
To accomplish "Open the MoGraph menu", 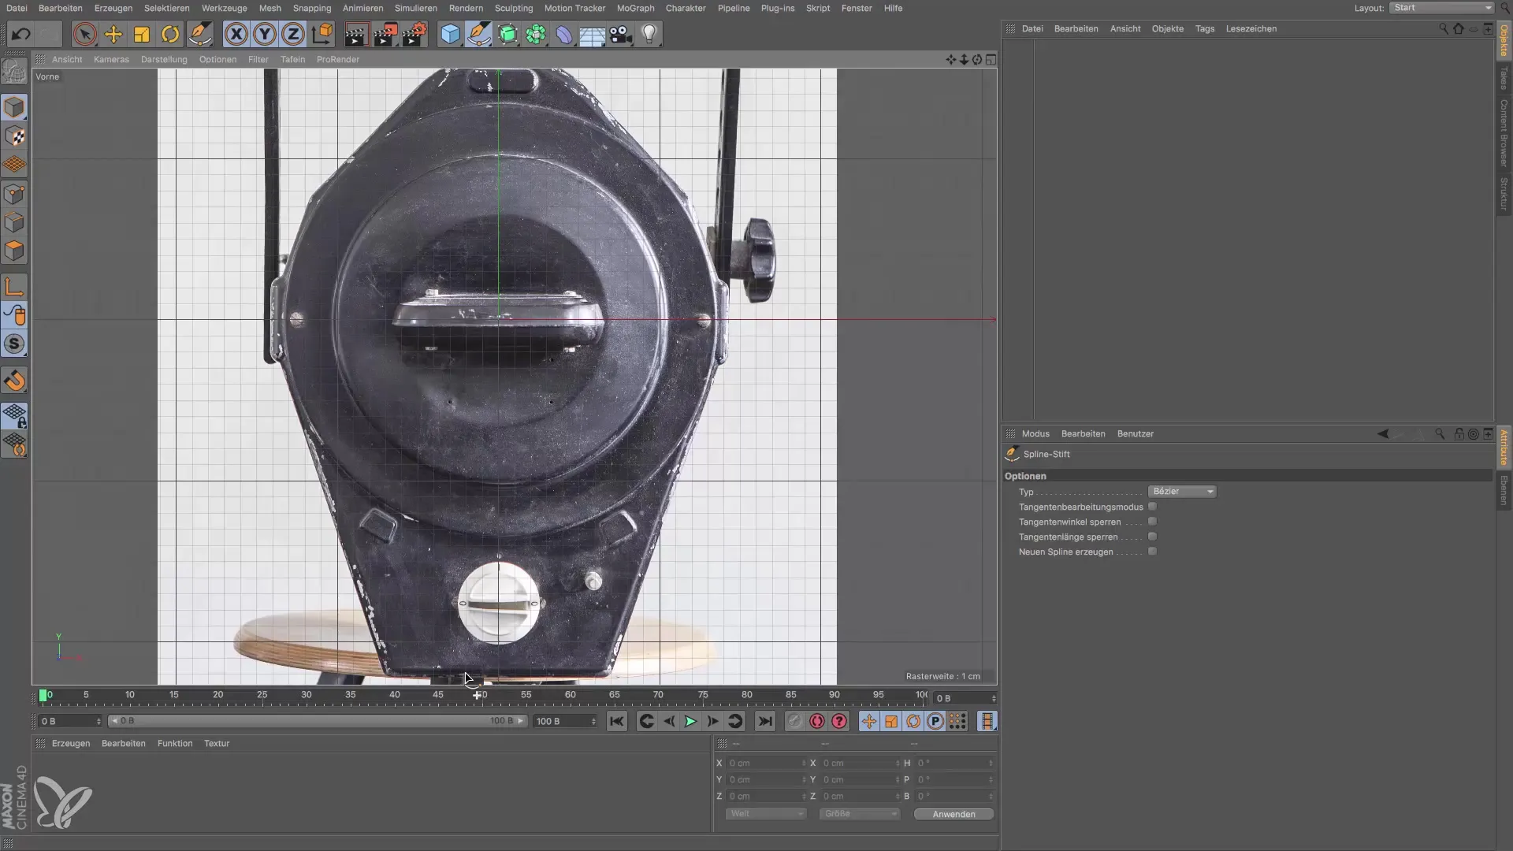I will [635, 8].
